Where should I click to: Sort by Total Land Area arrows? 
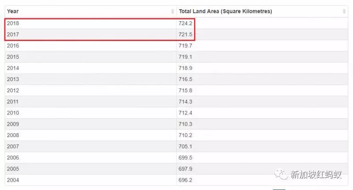tap(344, 11)
